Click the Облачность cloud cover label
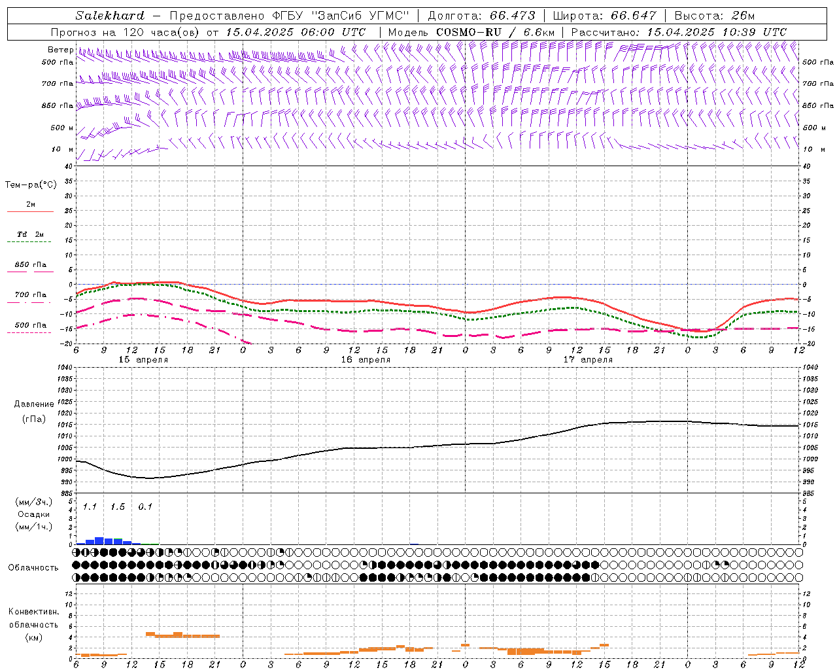 click(x=33, y=567)
